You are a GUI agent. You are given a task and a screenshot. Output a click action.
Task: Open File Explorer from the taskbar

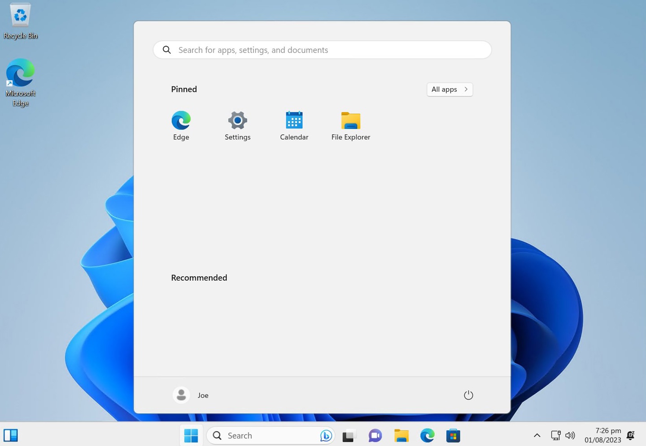tap(401, 435)
